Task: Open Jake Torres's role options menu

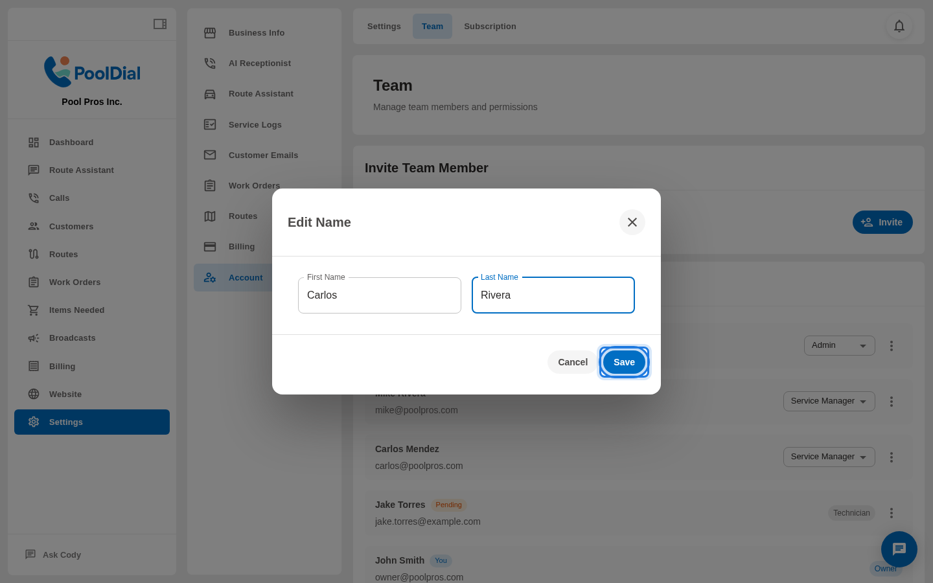Action: point(892,512)
